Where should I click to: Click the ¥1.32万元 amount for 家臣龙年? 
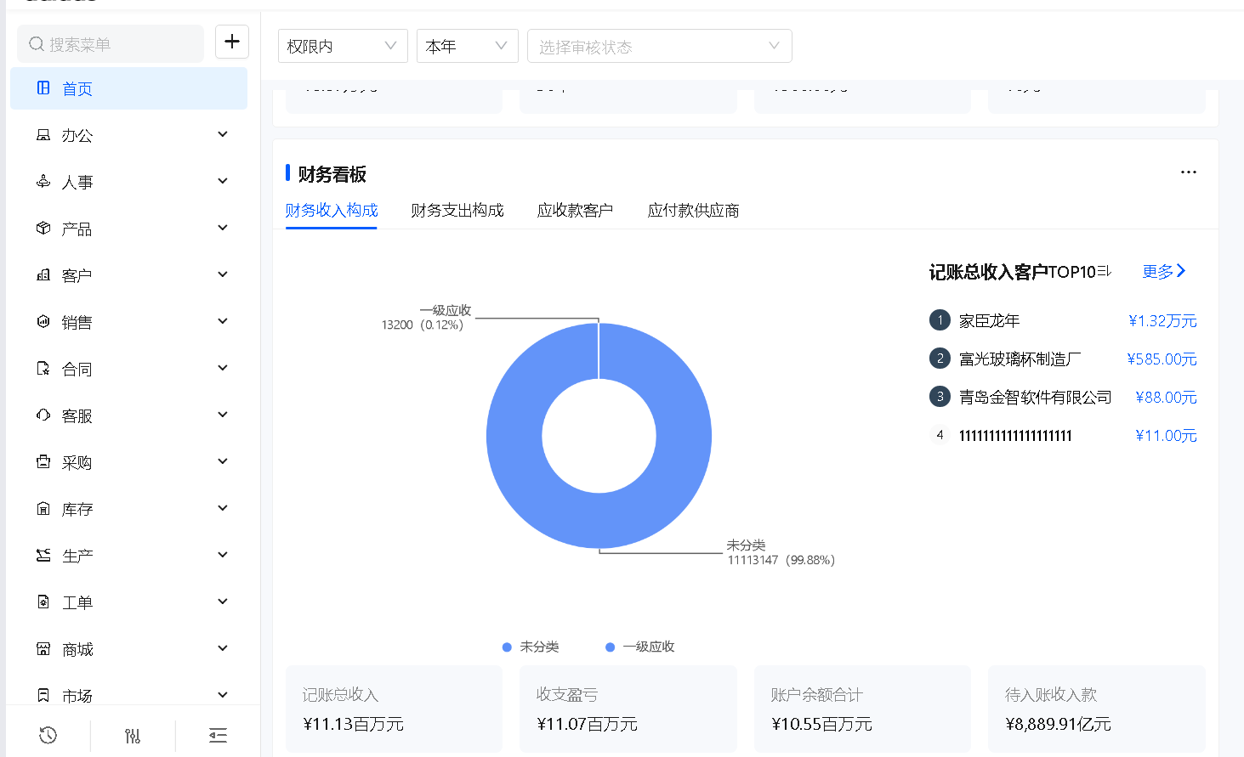[x=1162, y=321]
